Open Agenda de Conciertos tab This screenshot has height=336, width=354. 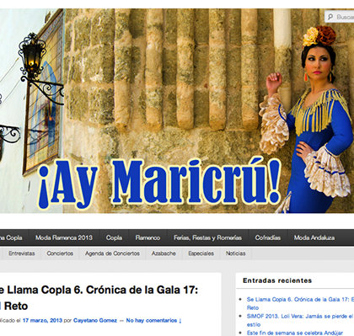point(112,253)
